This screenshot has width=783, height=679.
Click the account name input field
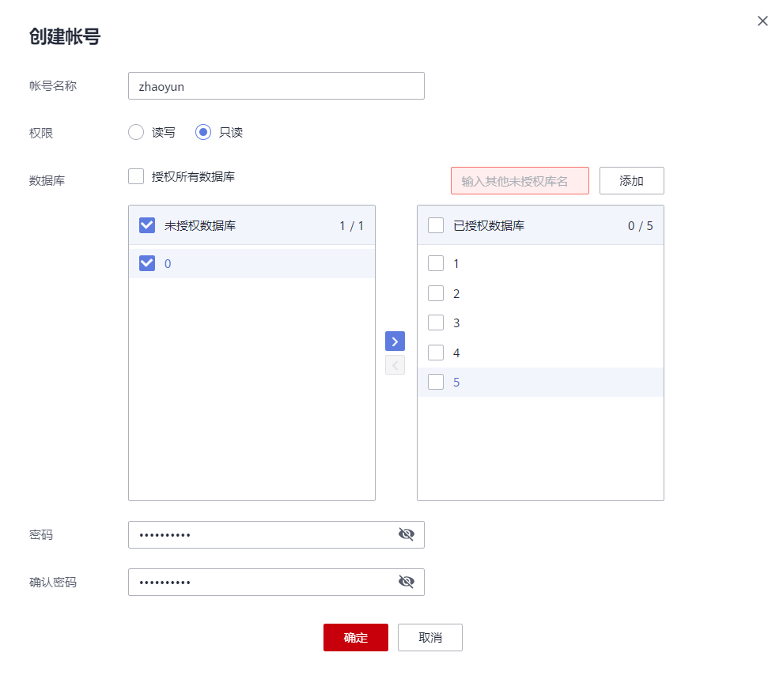276,86
